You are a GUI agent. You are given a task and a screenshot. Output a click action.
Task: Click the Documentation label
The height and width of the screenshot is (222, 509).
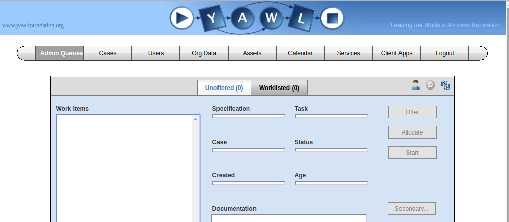[x=234, y=209]
